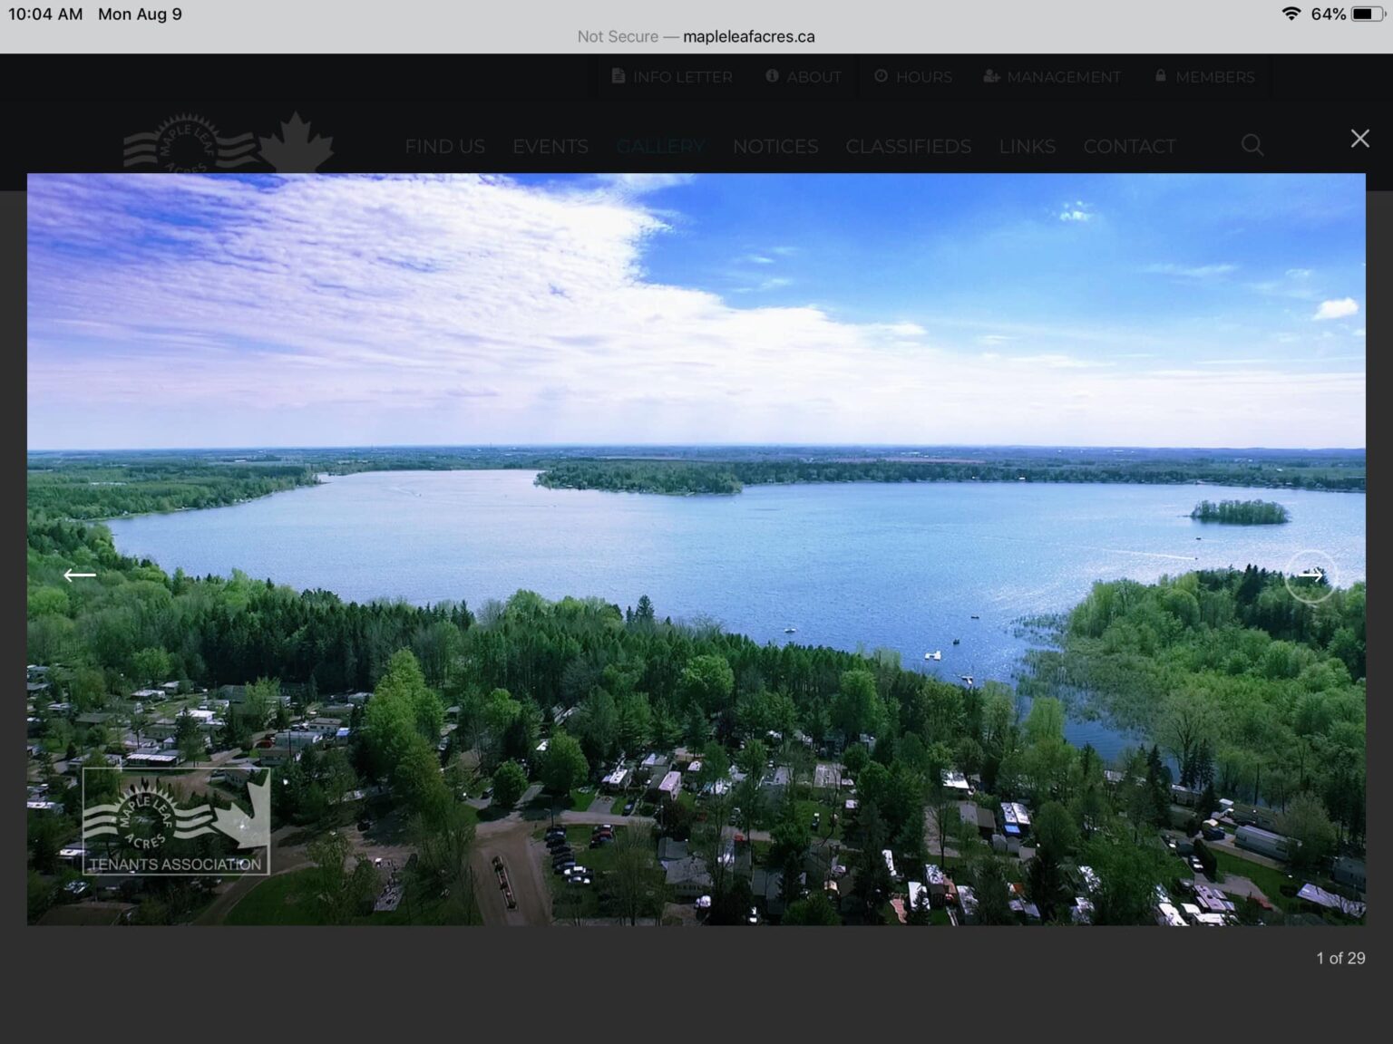Select Links in the navigation bar
The width and height of the screenshot is (1393, 1044).
(x=1027, y=146)
